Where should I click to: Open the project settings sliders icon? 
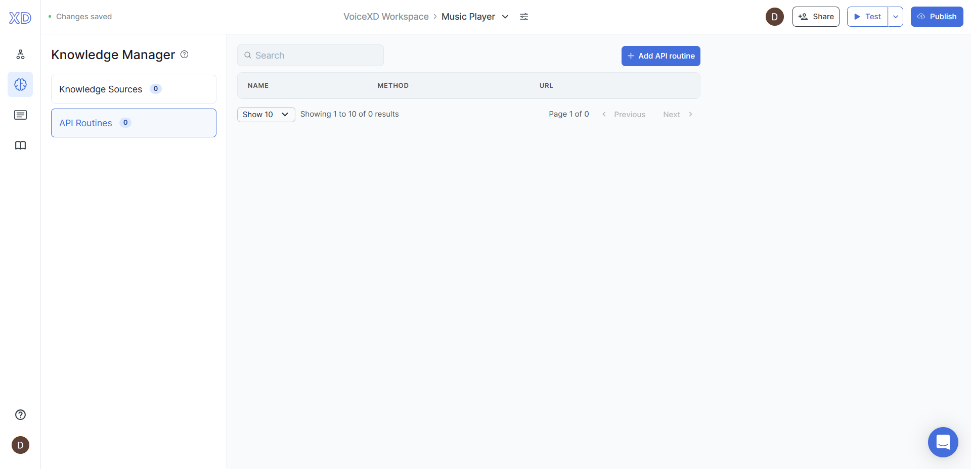coord(524,17)
